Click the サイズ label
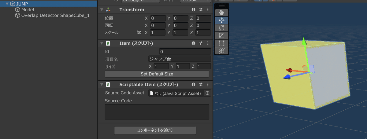The image size is (367, 139). 110,66
